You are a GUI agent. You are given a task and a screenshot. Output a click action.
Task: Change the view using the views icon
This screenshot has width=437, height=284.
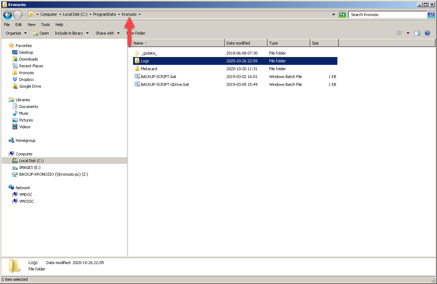pos(399,33)
